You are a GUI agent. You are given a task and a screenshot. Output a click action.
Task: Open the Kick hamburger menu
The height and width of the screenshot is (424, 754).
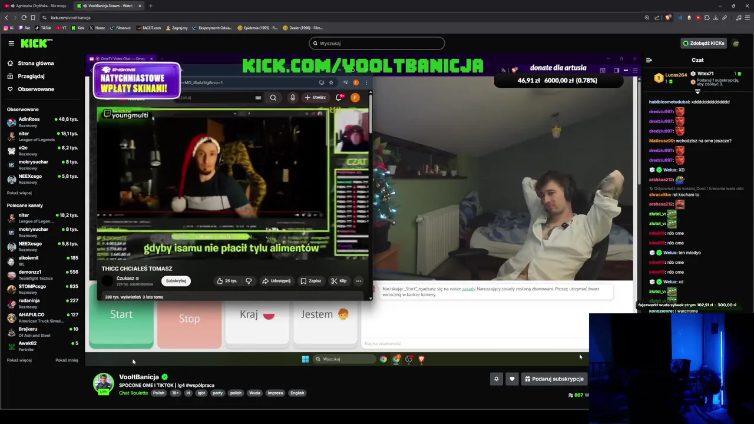tap(11, 43)
